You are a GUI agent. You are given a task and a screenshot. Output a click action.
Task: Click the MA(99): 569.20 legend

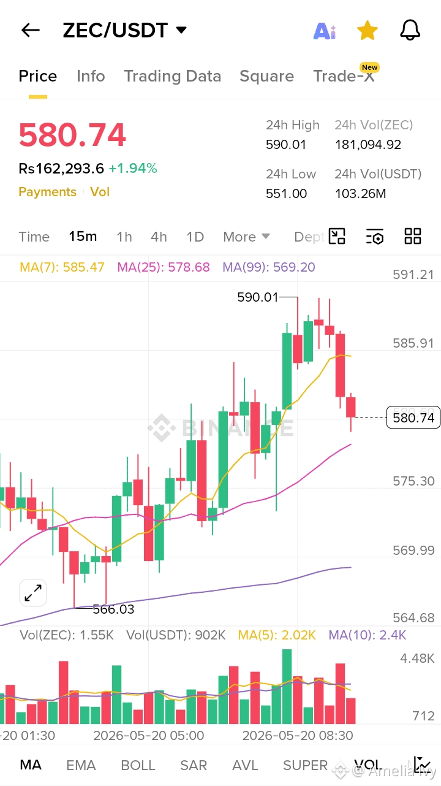point(269,267)
